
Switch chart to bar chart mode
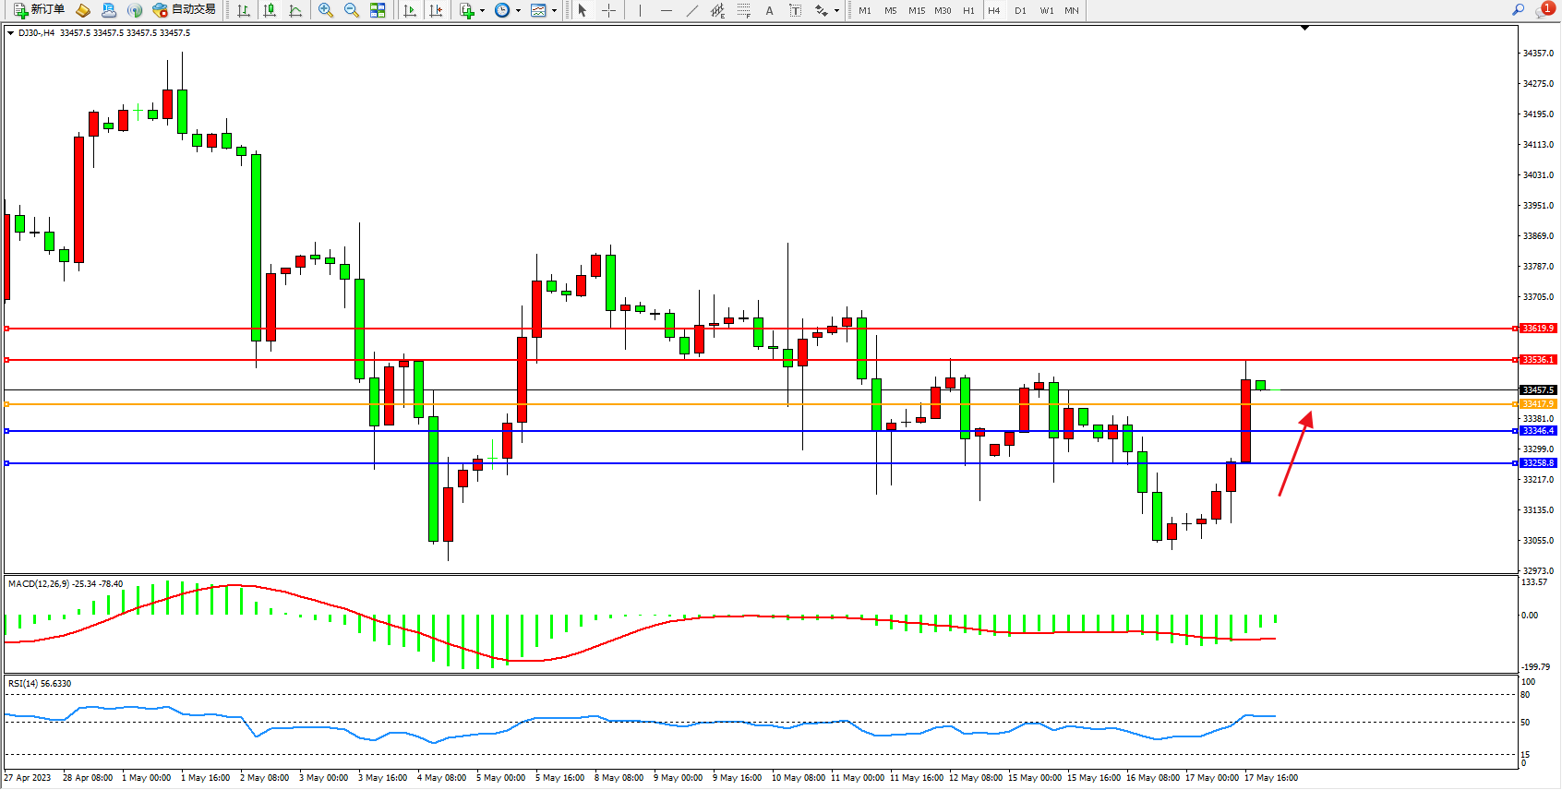pos(244,10)
